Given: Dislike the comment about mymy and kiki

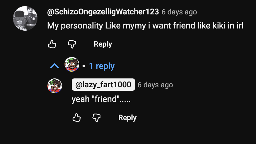Looking at the screenshot, I should click(72, 44).
